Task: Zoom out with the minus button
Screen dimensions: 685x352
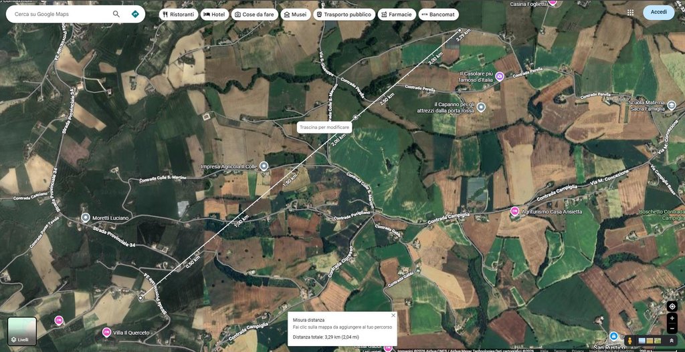Action: click(672, 329)
